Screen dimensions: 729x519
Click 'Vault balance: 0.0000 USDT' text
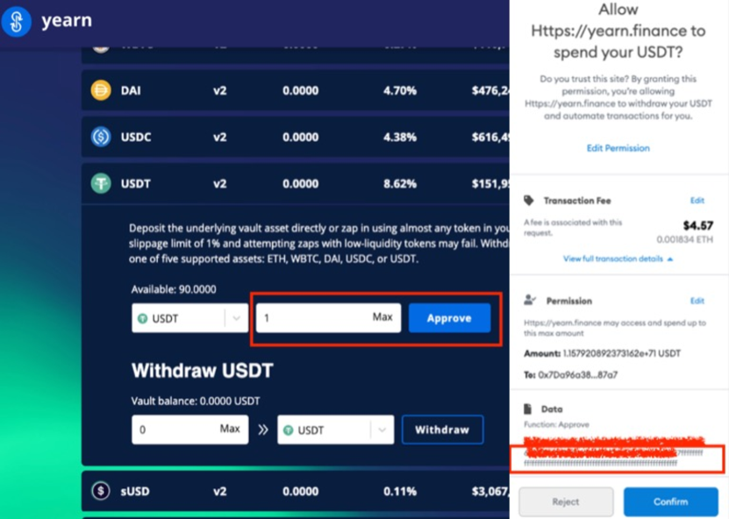(x=196, y=401)
